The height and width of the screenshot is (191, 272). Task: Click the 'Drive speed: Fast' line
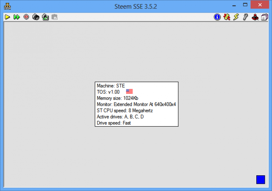(114, 123)
